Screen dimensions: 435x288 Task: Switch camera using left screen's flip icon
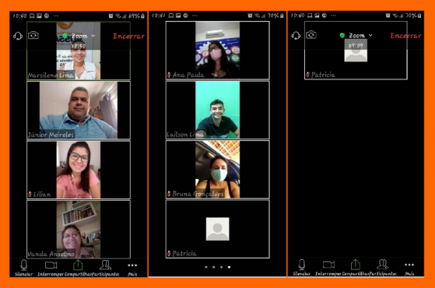pyautogui.click(x=33, y=36)
